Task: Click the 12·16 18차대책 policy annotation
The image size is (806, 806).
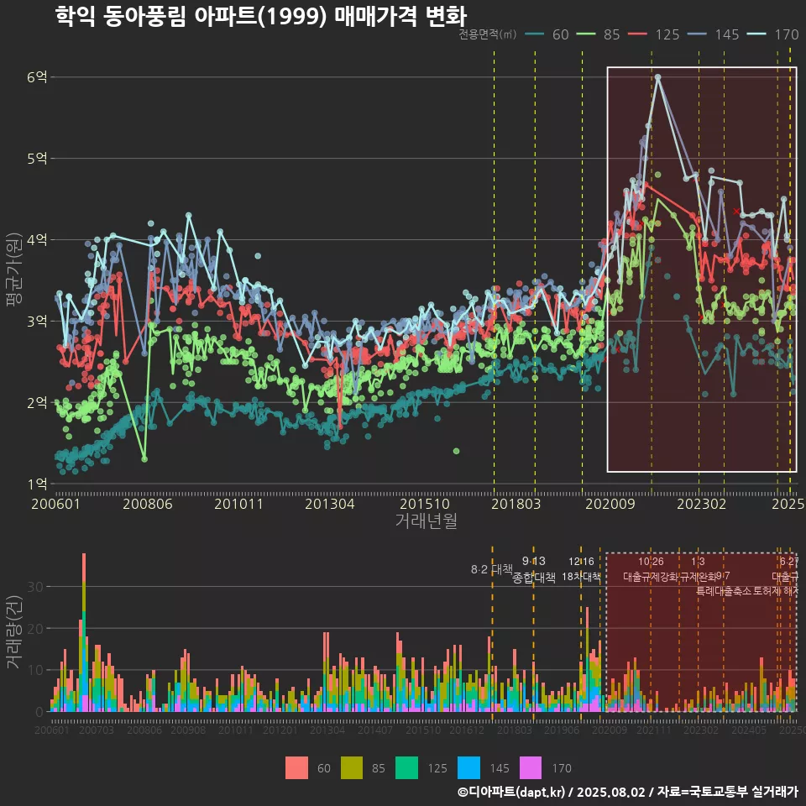Action: [581, 569]
